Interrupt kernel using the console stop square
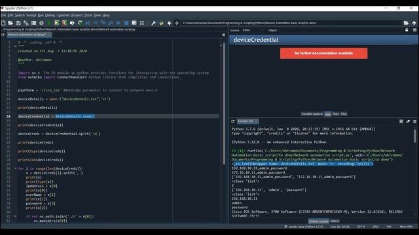 click(x=401, y=121)
